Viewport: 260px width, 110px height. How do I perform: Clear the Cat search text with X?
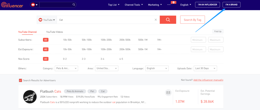click(x=156, y=20)
